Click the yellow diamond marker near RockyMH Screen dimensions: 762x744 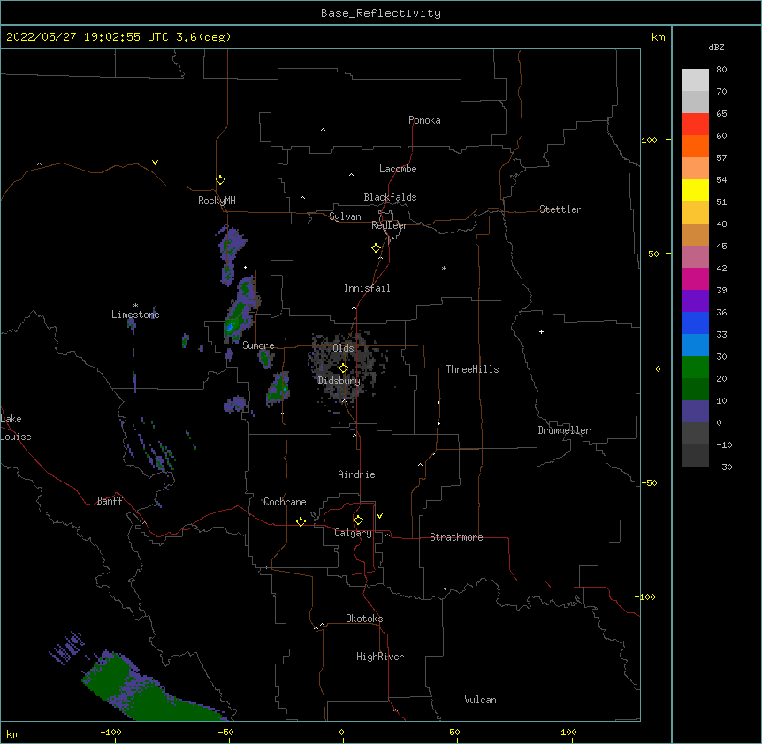(x=220, y=180)
